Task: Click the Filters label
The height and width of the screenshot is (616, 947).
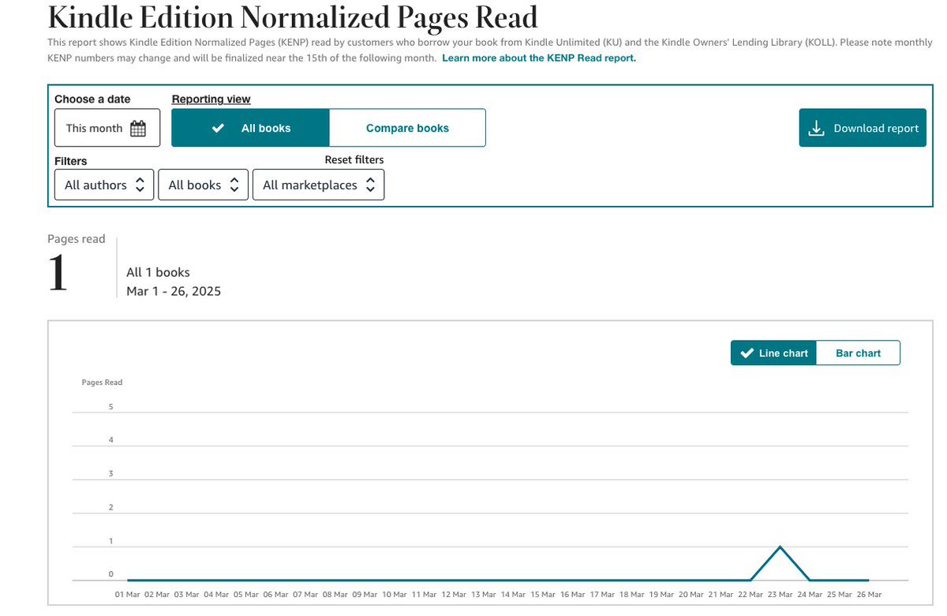Action: (70, 161)
